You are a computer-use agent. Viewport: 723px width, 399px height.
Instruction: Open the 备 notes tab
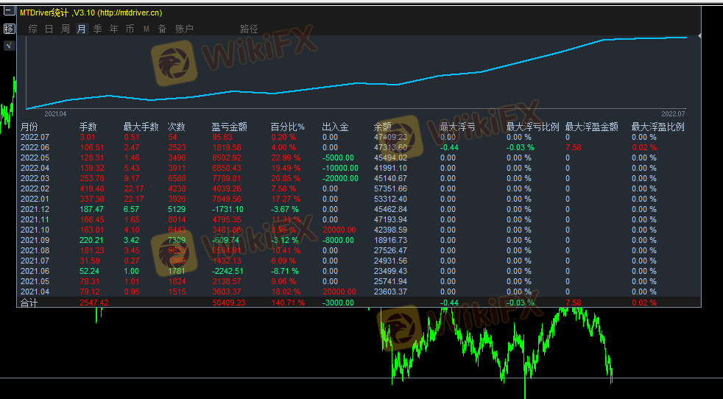click(x=162, y=29)
